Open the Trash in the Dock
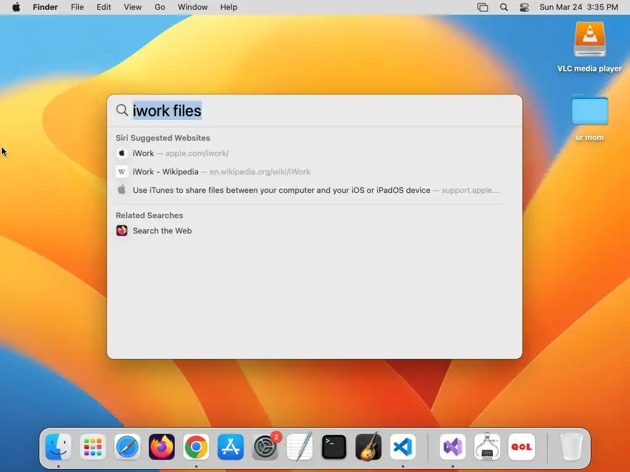 pyautogui.click(x=571, y=447)
